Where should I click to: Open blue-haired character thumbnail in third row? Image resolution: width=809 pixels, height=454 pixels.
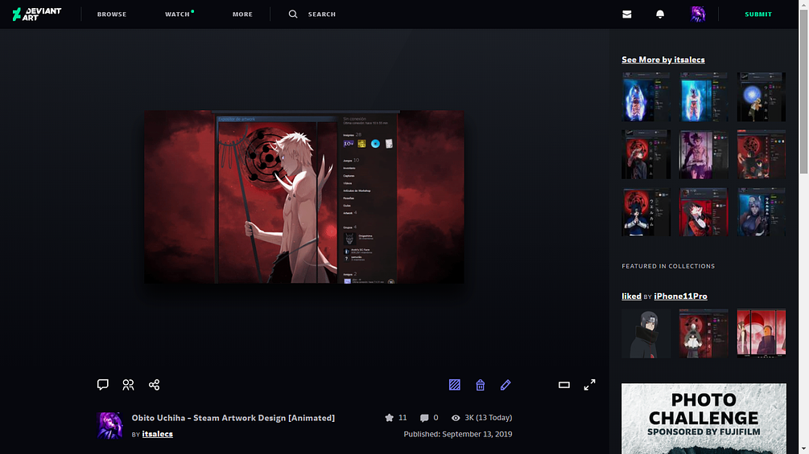[x=762, y=212]
